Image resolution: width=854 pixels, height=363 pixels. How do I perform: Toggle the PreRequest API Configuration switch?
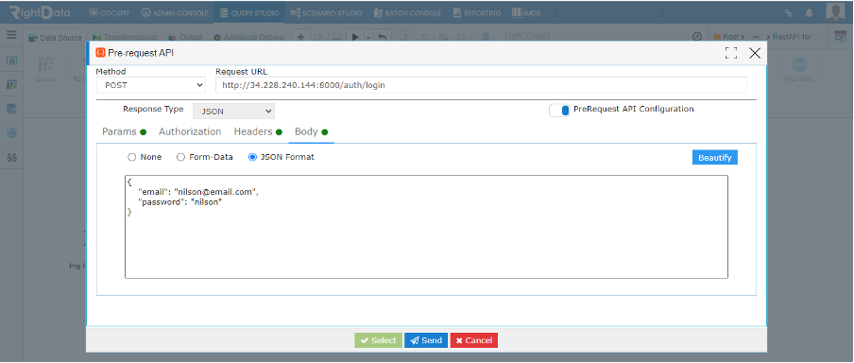(560, 110)
